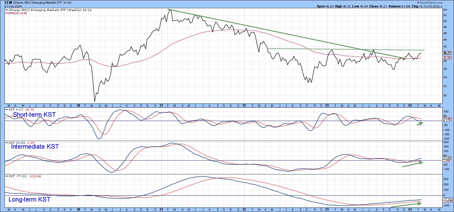The height and width of the screenshot is (212, 454).
Task: Click year 23 on the axis under price panel
Action: (x=327, y=105)
